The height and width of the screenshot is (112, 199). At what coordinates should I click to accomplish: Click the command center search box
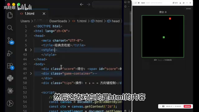pyautogui.click(x=107, y=5)
